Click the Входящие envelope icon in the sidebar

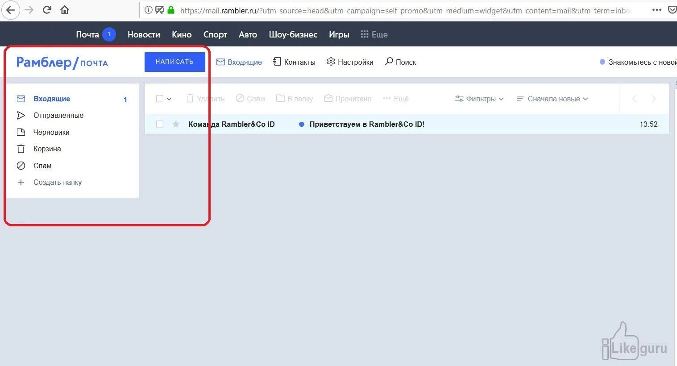point(21,99)
